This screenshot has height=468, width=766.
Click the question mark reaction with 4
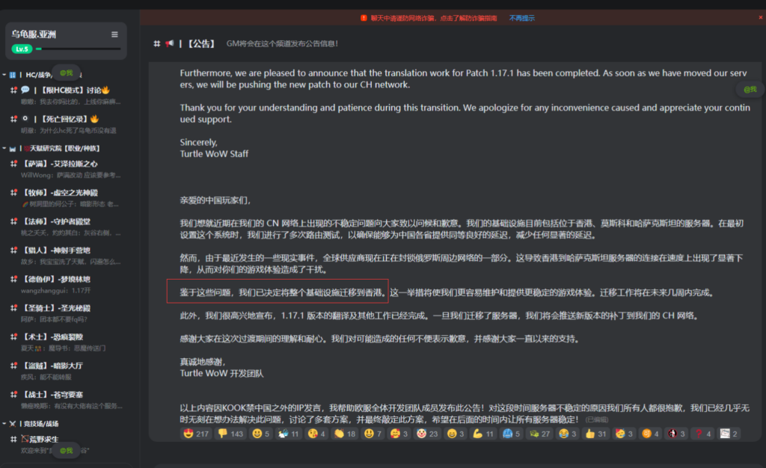(x=703, y=434)
